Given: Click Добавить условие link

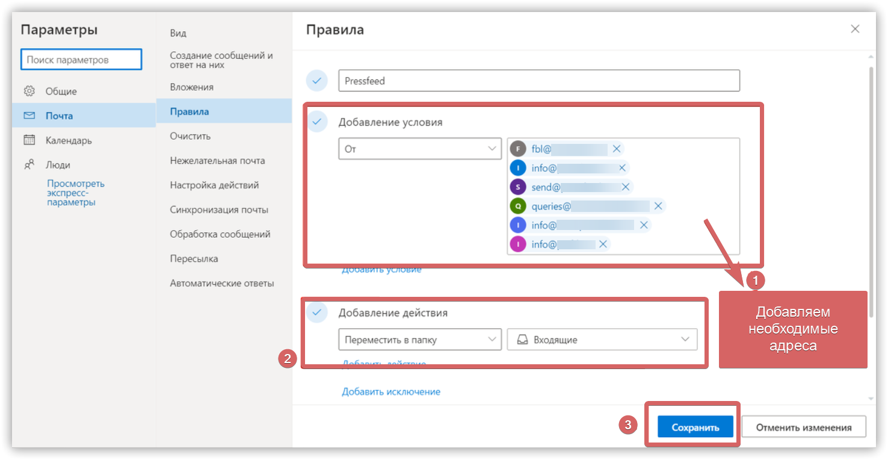Looking at the screenshot, I should point(381,269).
